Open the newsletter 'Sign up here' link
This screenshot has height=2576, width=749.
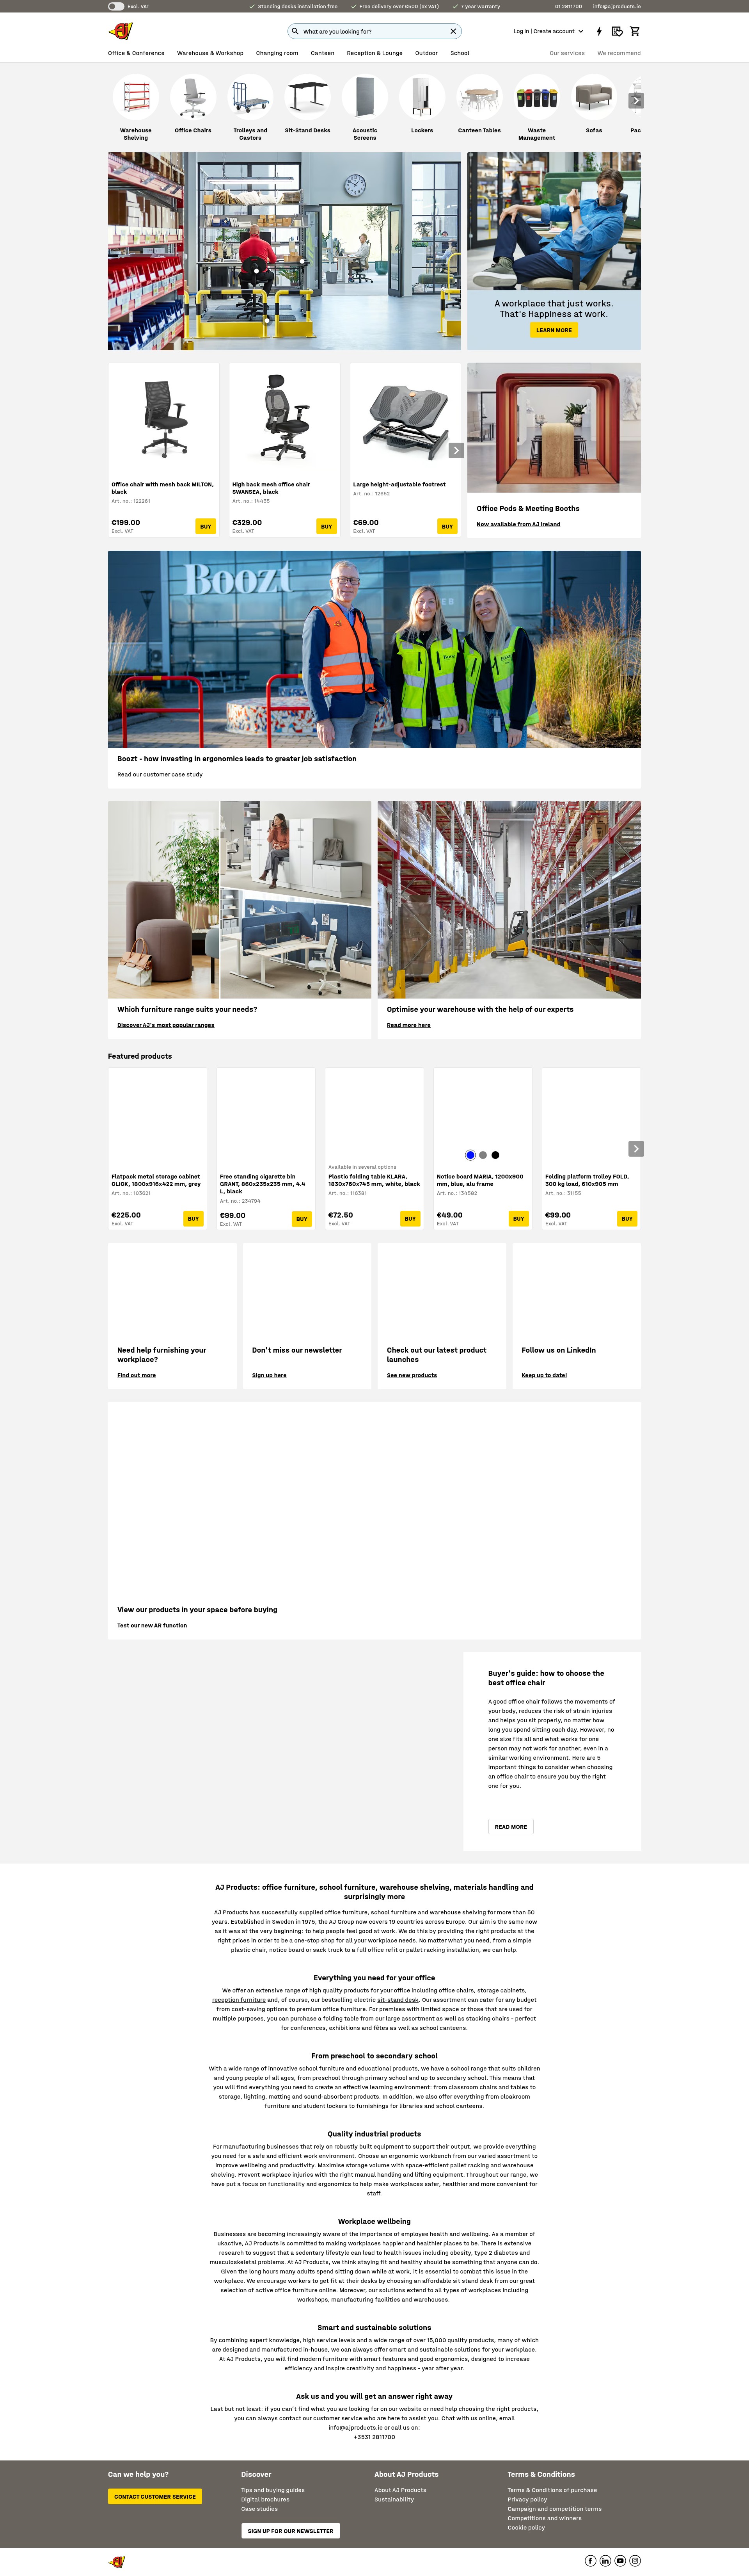click(x=269, y=1375)
